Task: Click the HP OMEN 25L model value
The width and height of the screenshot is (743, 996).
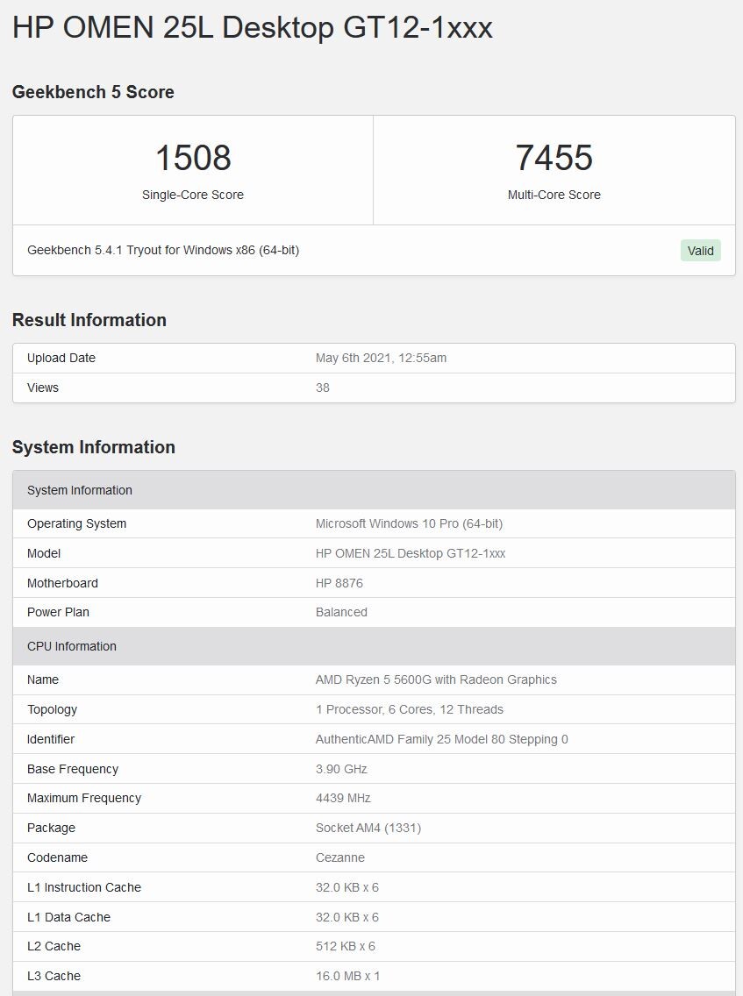Action: pos(411,553)
